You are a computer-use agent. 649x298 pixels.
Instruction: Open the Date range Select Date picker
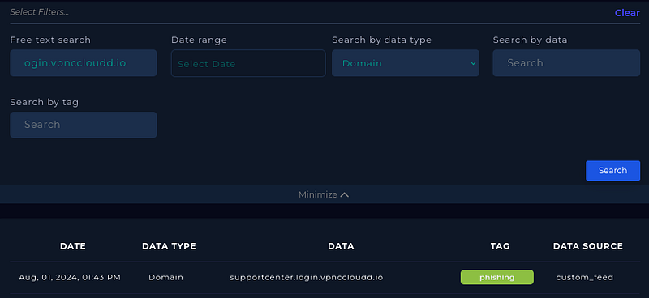[x=248, y=63]
